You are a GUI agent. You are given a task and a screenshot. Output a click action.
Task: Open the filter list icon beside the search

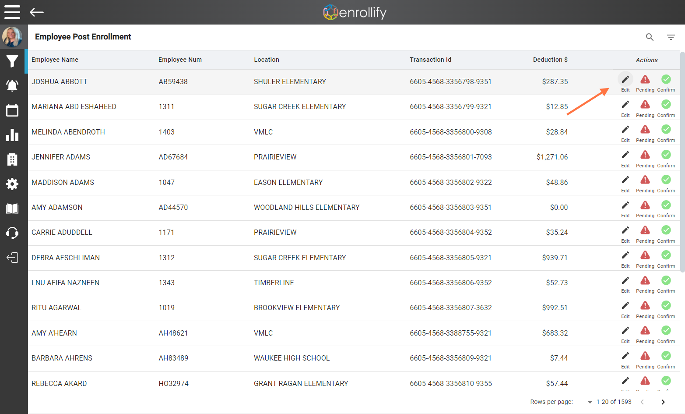click(671, 37)
